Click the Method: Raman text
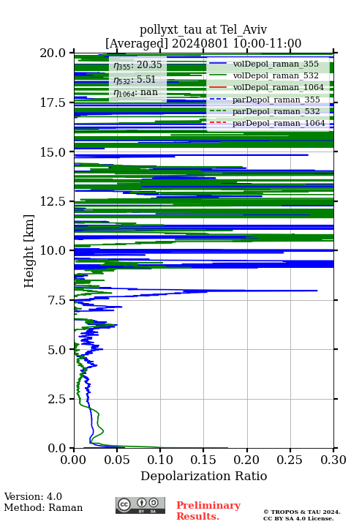The width and height of the screenshot is (351, 527). pos(43,507)
